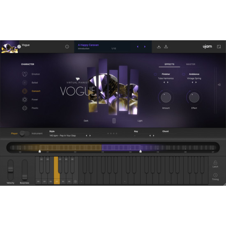Choose the previous Style
Screen dimensions: 226x226
click(x=86, y=136)
